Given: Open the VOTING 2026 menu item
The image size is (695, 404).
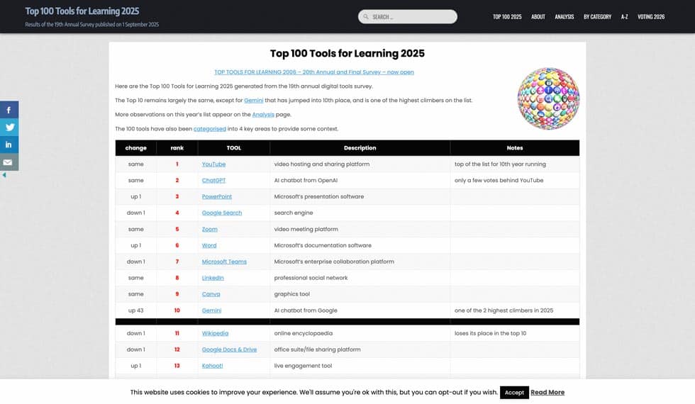Looking at the screenshot, I should (651, 17).
